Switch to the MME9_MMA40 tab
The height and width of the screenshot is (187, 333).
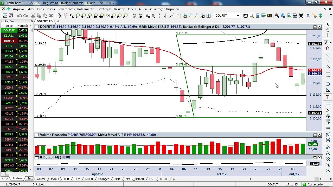click(x=135, y=179)
